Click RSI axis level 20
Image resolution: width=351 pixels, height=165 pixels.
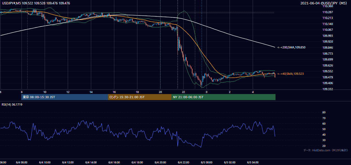point(324,146)
